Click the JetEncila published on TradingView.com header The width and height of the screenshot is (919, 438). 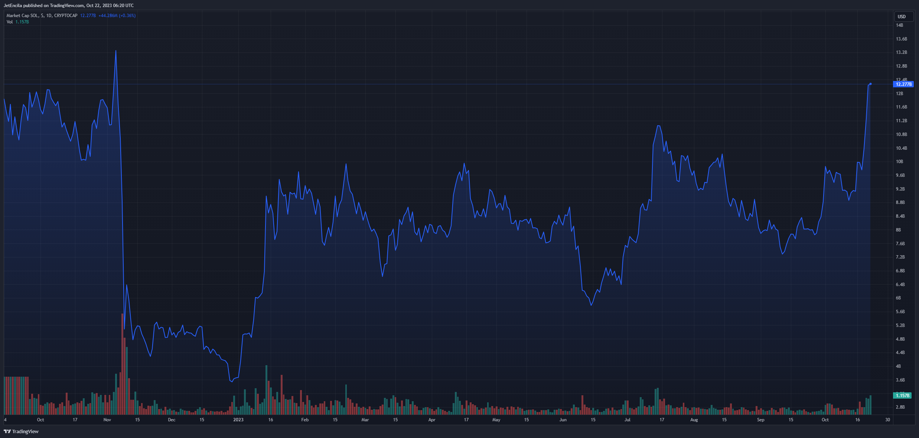pos(69,6)
